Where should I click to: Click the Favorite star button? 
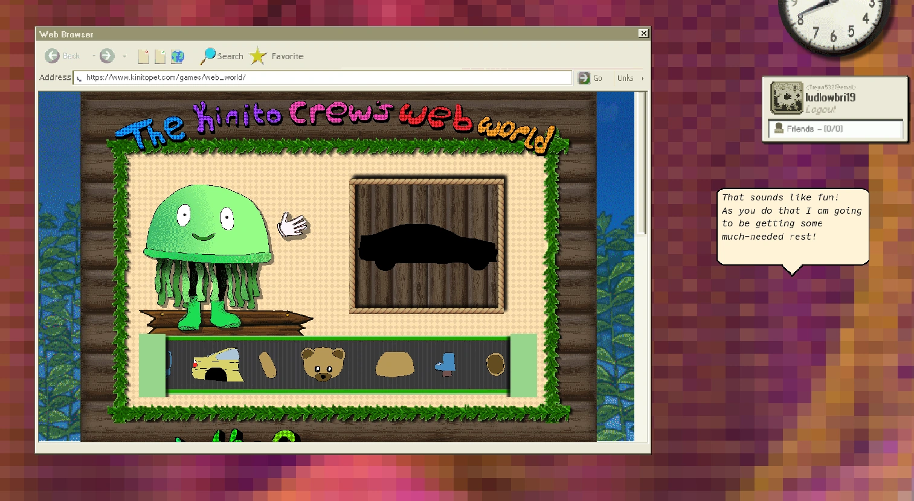pyautogui.click(x=277, y=56)
